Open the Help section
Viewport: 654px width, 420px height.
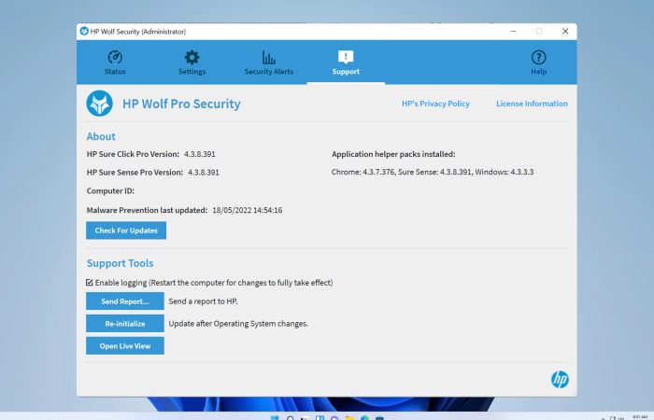pyautogui.click(x=538, y=63)
